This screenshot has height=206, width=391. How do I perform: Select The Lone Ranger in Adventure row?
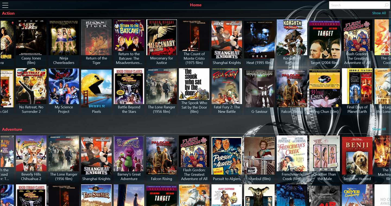[64, 154]
